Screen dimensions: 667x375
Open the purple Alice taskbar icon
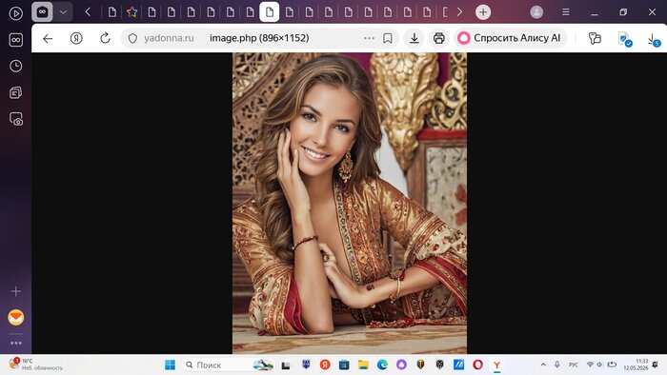pos(401,365)
